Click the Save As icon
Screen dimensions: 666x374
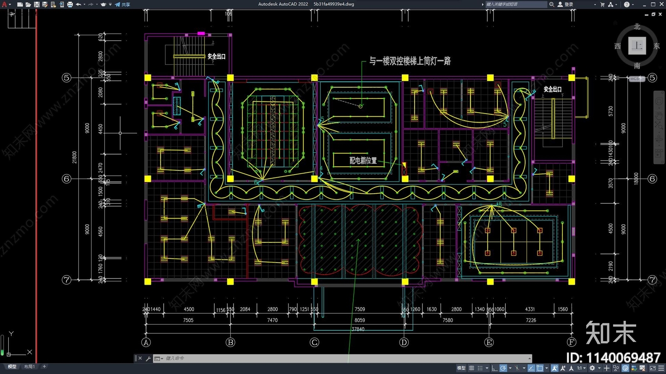coord(45,4)
